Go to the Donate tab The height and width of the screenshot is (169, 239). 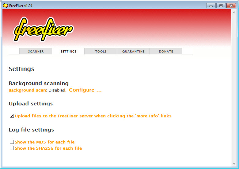(166, 51)
